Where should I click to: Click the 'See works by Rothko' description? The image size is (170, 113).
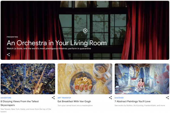[140, 106]
